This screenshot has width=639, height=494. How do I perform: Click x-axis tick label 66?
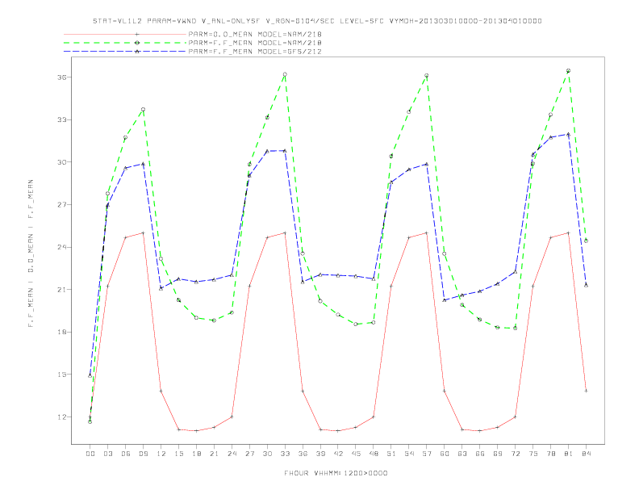pos(480,454)
